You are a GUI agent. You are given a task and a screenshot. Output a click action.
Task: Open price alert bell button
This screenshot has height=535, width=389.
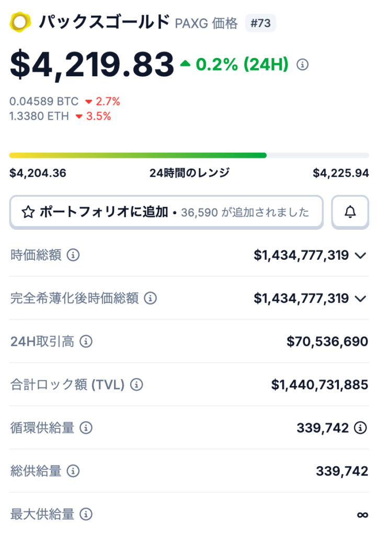350,212
